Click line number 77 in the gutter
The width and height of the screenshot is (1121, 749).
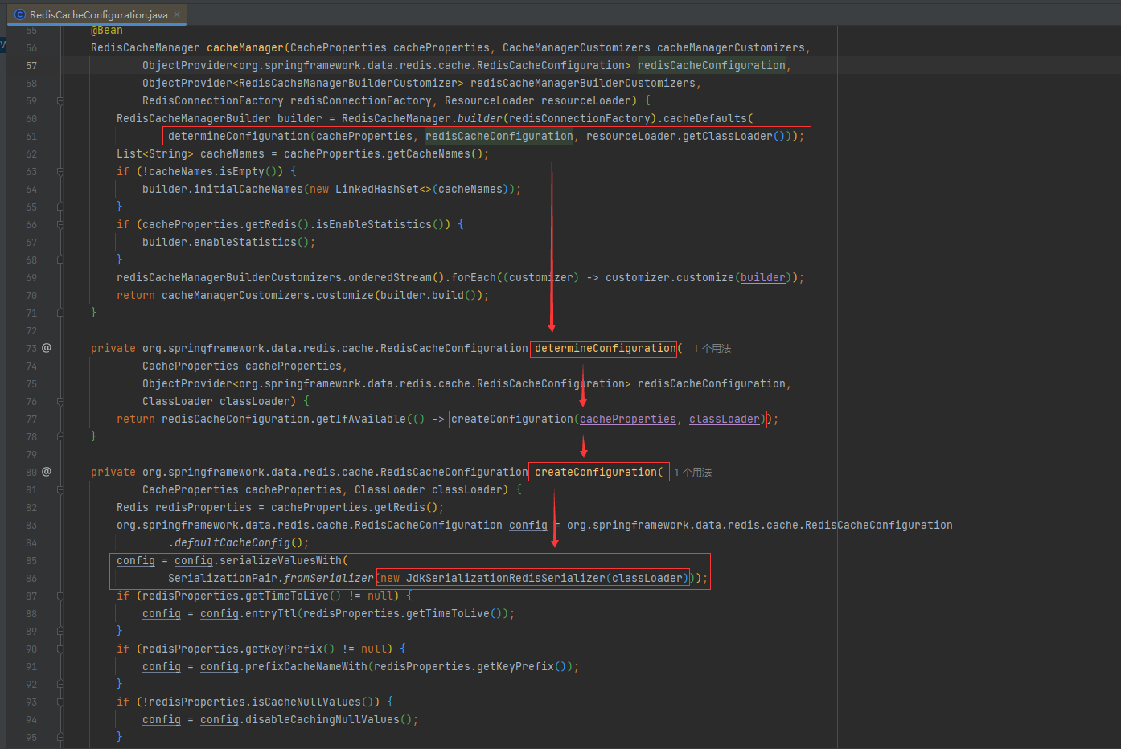click(x=31, y=420)
